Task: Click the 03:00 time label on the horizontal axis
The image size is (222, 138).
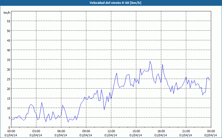Action: click(x=36, y=131)
